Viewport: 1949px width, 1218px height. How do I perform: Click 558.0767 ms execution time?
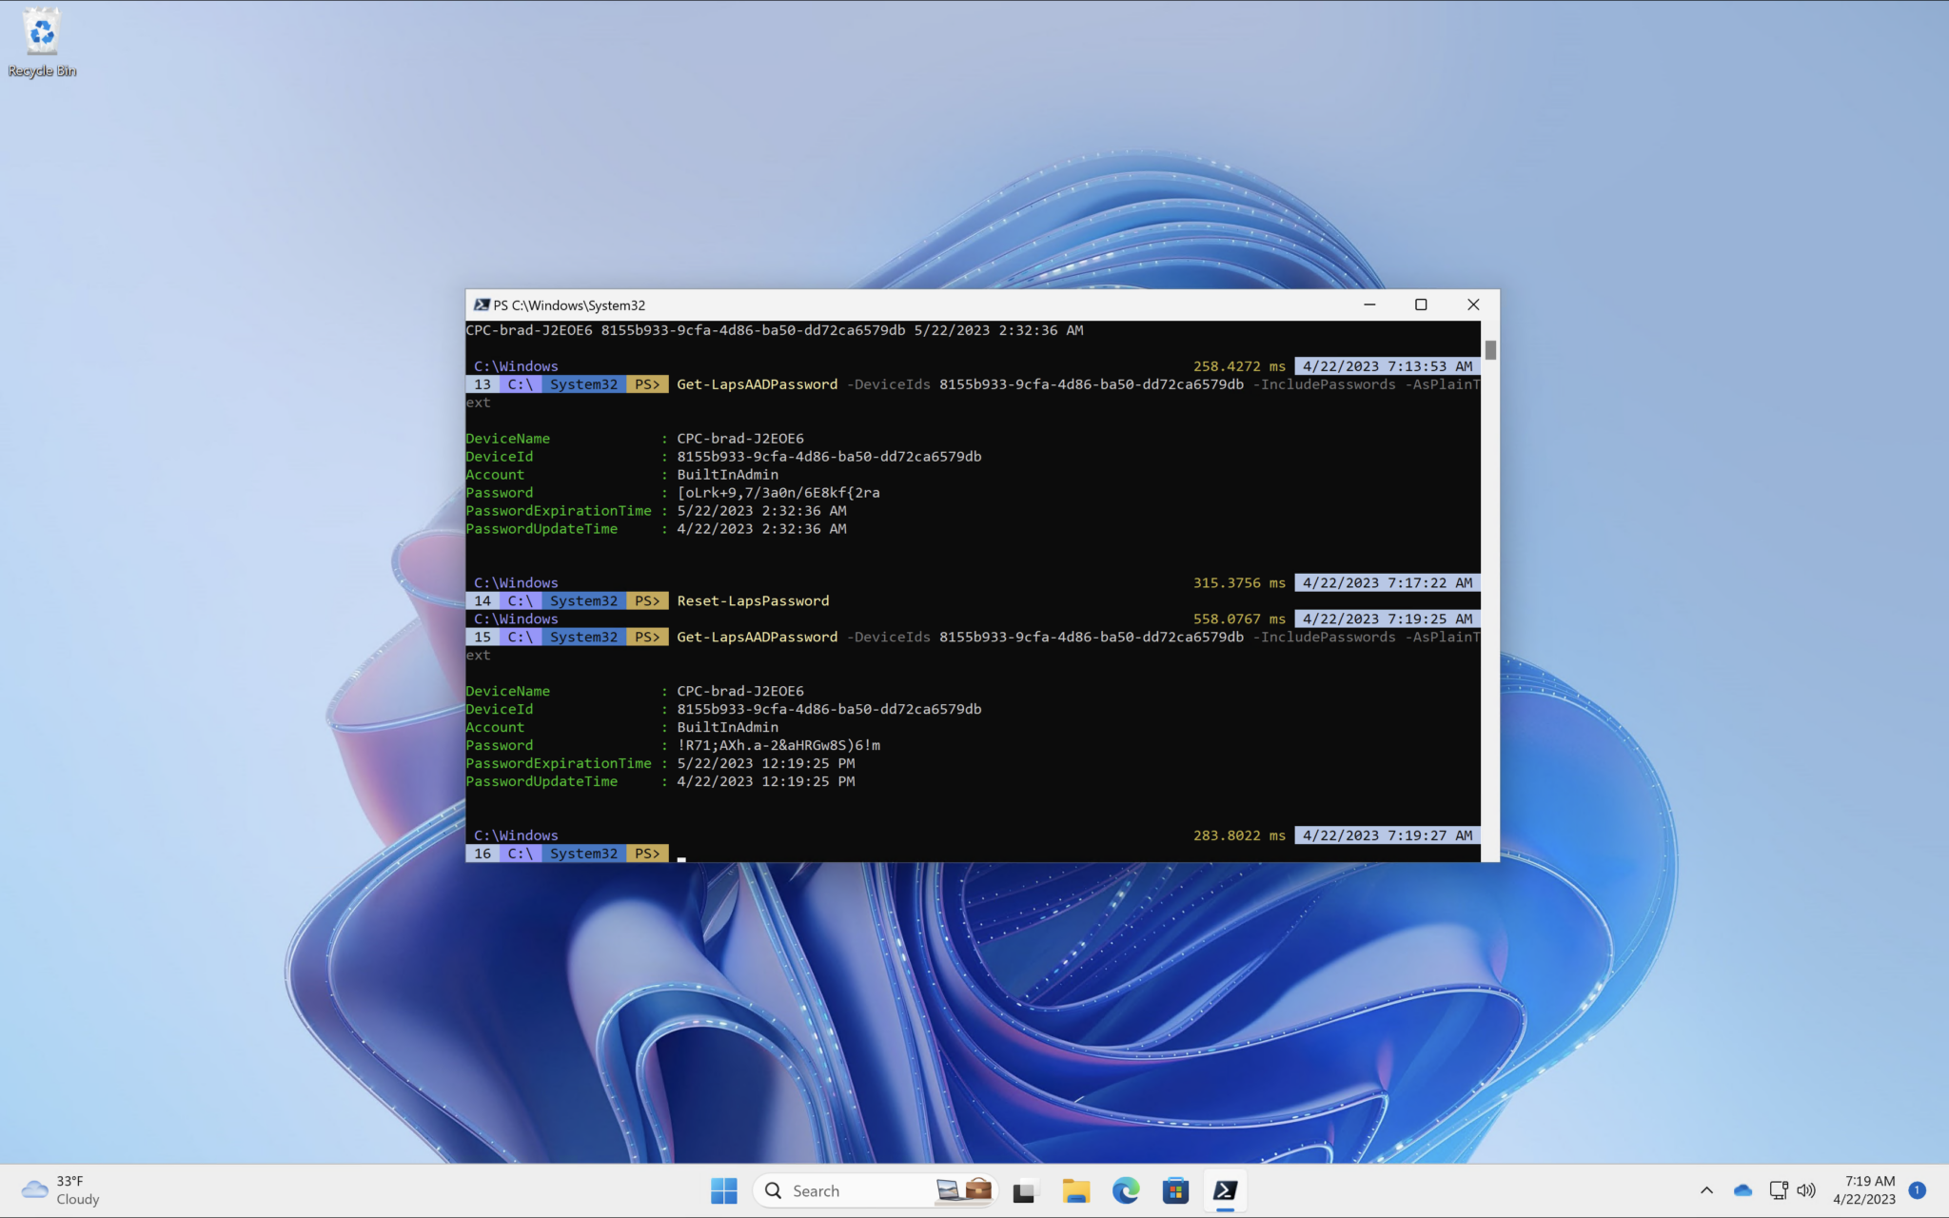click(x=1239, y=619)
